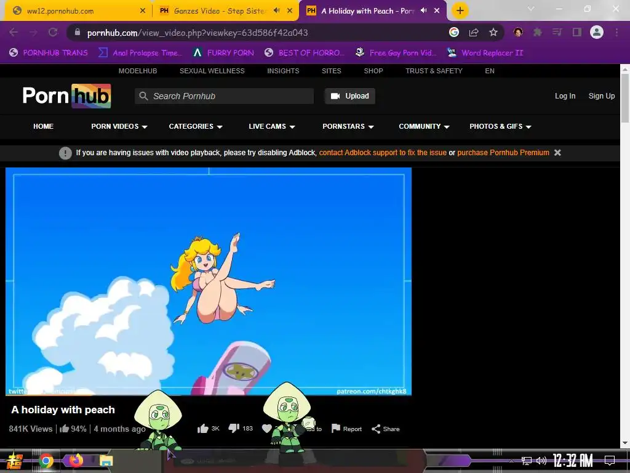Viewport: 630px width, 473px height.
Task: Click the Google icon in the address bar
Action: pos(454,32)
